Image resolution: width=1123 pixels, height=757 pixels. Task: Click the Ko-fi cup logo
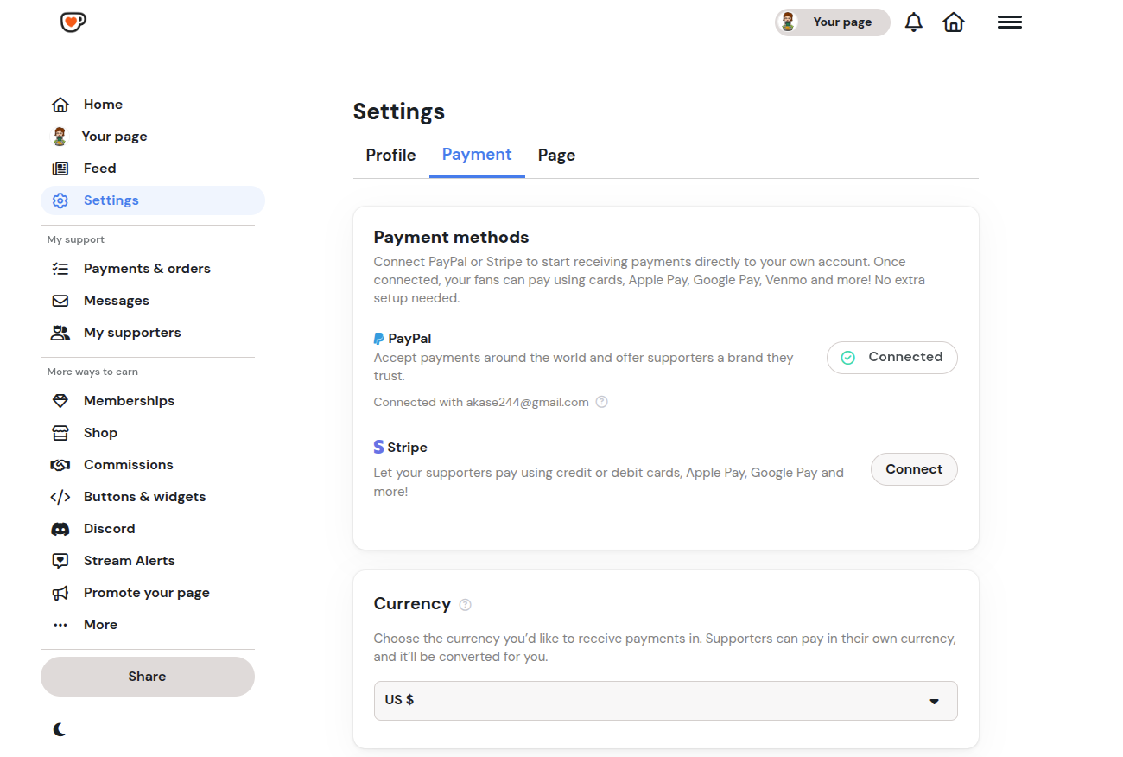(x=73, y=22)
